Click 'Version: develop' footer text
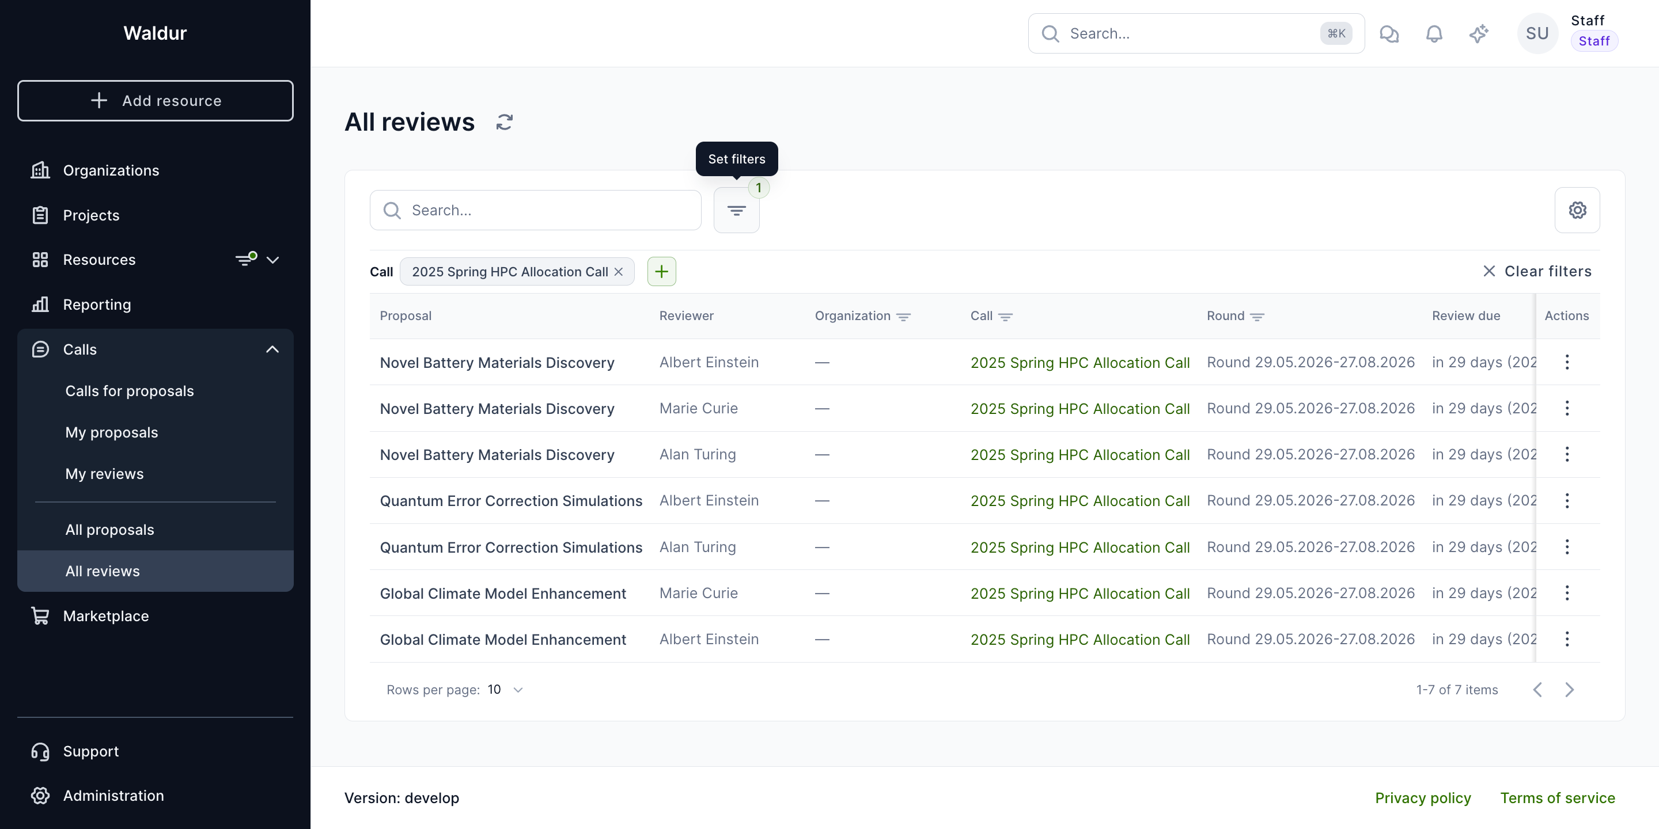The width and height of the screenshot is (1659, 829). tap(402, 797)
